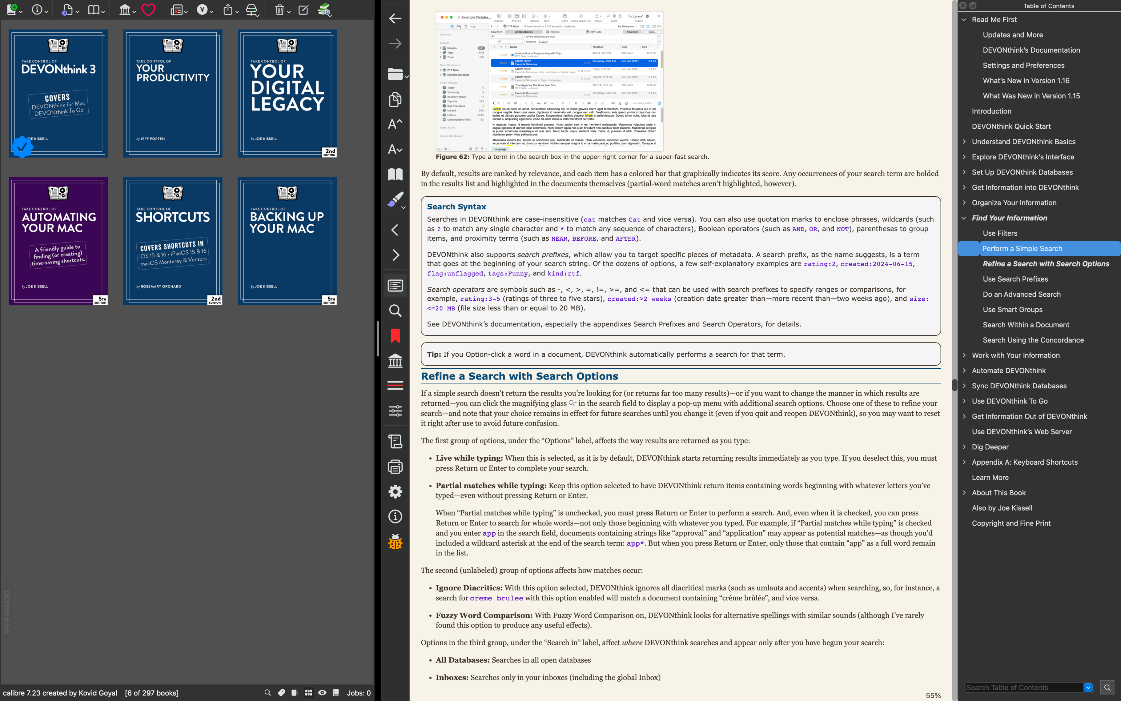This screenshot has width=1121, height=701.
Task: Click the building-columns icon in viewer sidebar
Action: tap(395, 361)
